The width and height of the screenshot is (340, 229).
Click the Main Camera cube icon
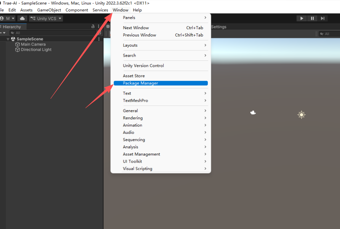(17, 44)
